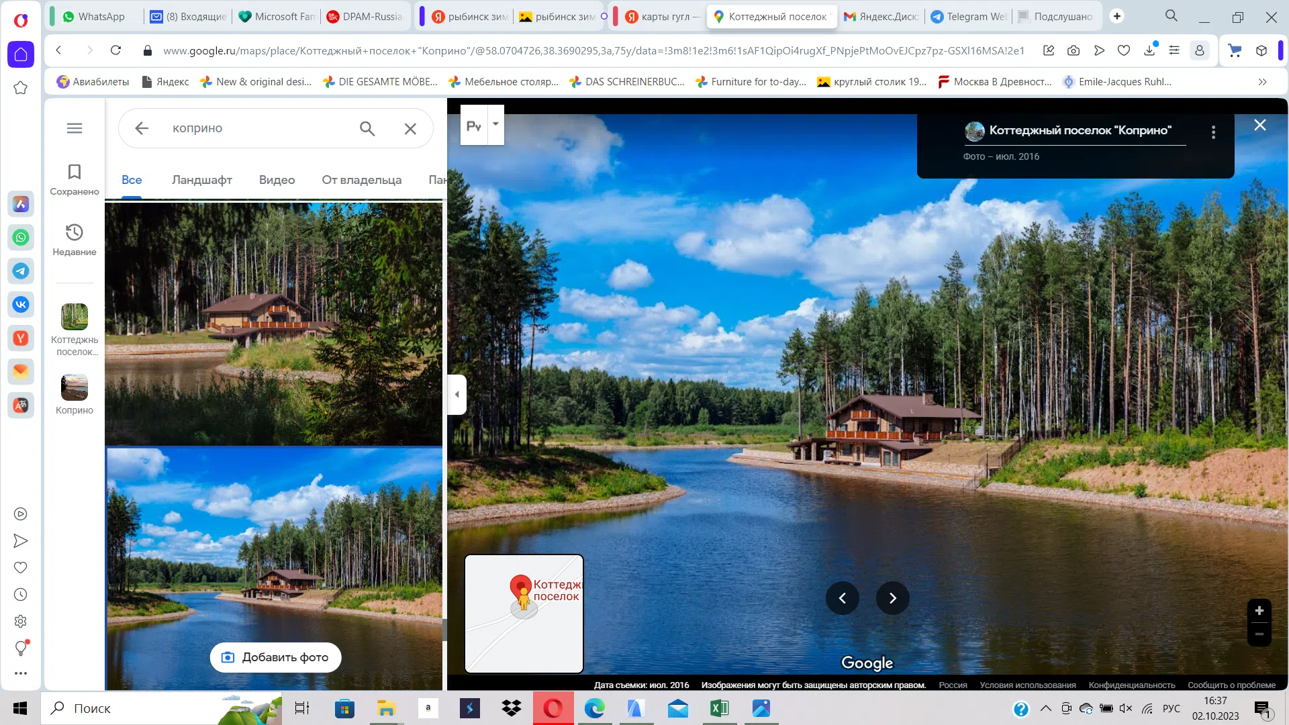Viewport: 1289px width, 725px height.
Task: Open Saved places in sidebar
Action: tap(75, 180)
